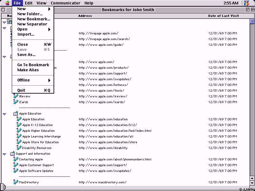The width and height of the screenshot is (255, 191).
Task: Click the window zoom box in title bar
Action: pos(248,10)
